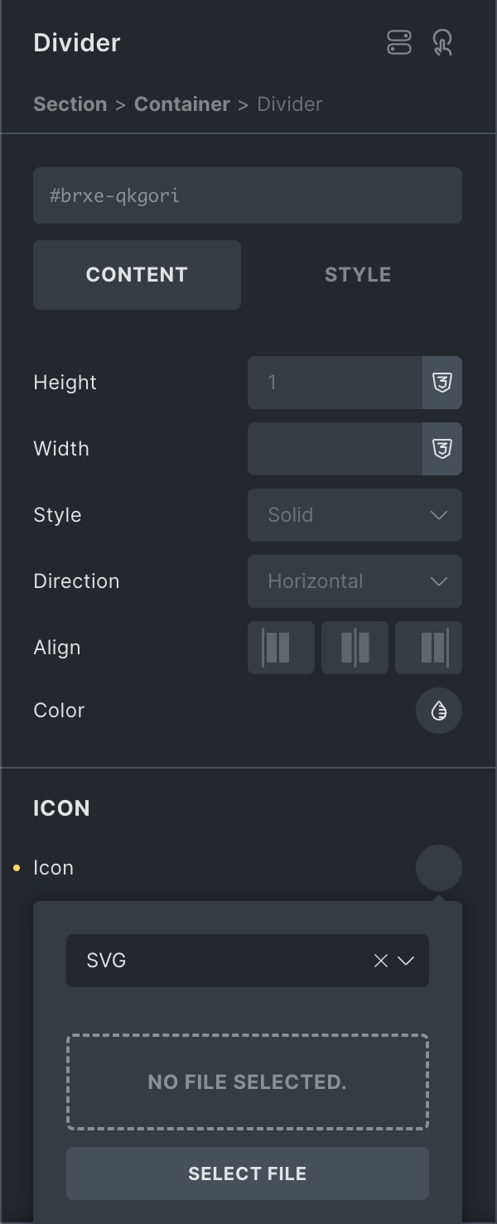Click the CSS unit icon for Width
The image size is (497, 1224).
442,449
